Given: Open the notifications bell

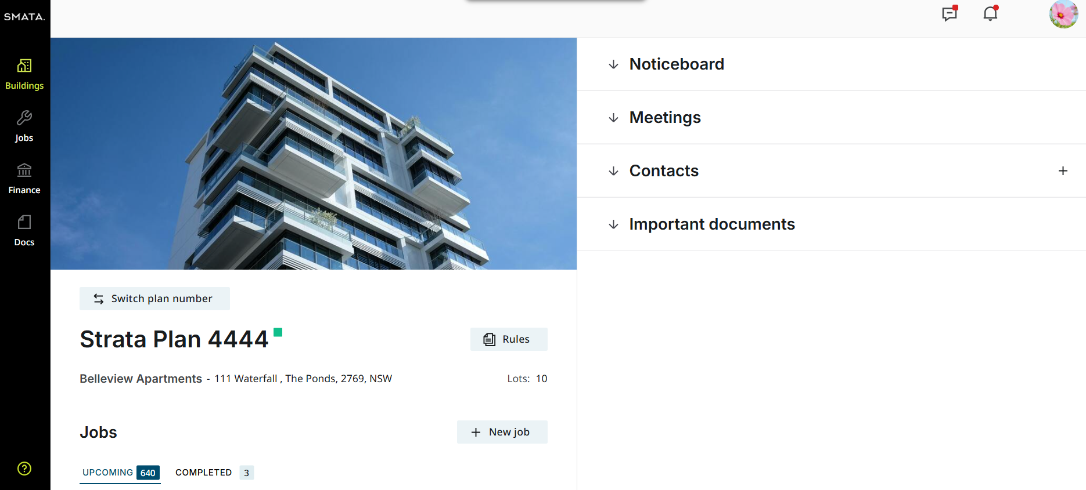Looking at the screenshot, I should click(990, 13).
